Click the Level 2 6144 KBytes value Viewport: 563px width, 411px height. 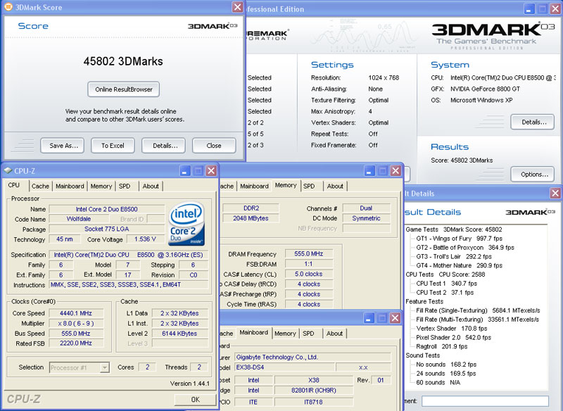[x=179, y=334]
